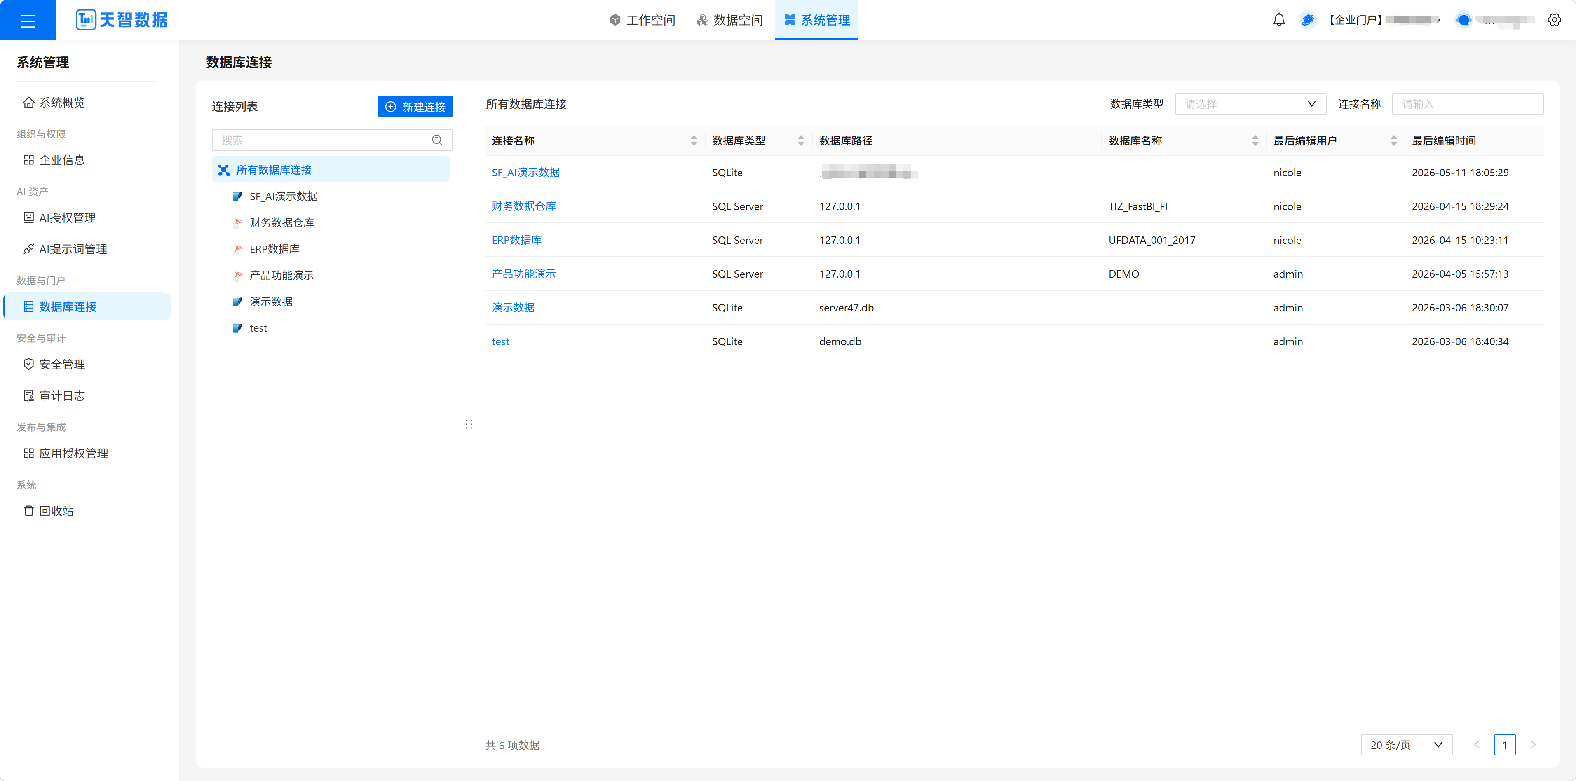This screenshot has width=1576, height=781.
Task: Go to next page arrow
Action: click(x=1533, y=745)
